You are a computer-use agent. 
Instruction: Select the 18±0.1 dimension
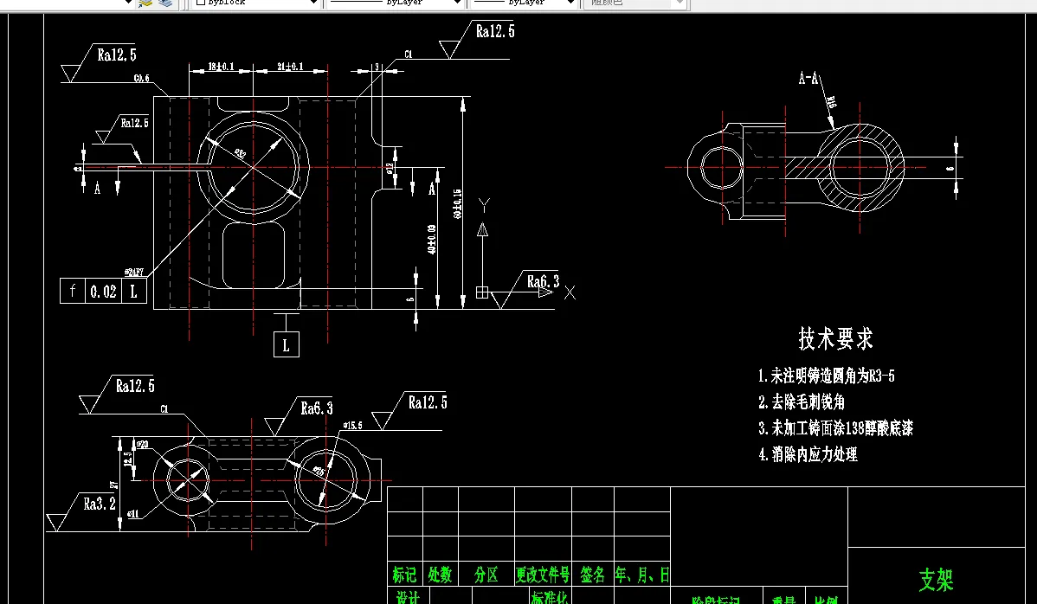[221, 66]
